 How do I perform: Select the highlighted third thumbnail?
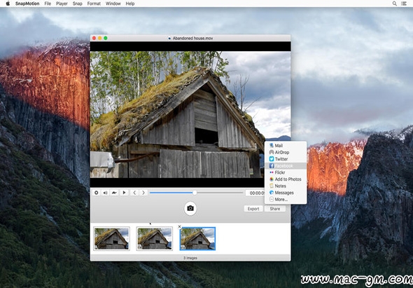click(197, 238)
